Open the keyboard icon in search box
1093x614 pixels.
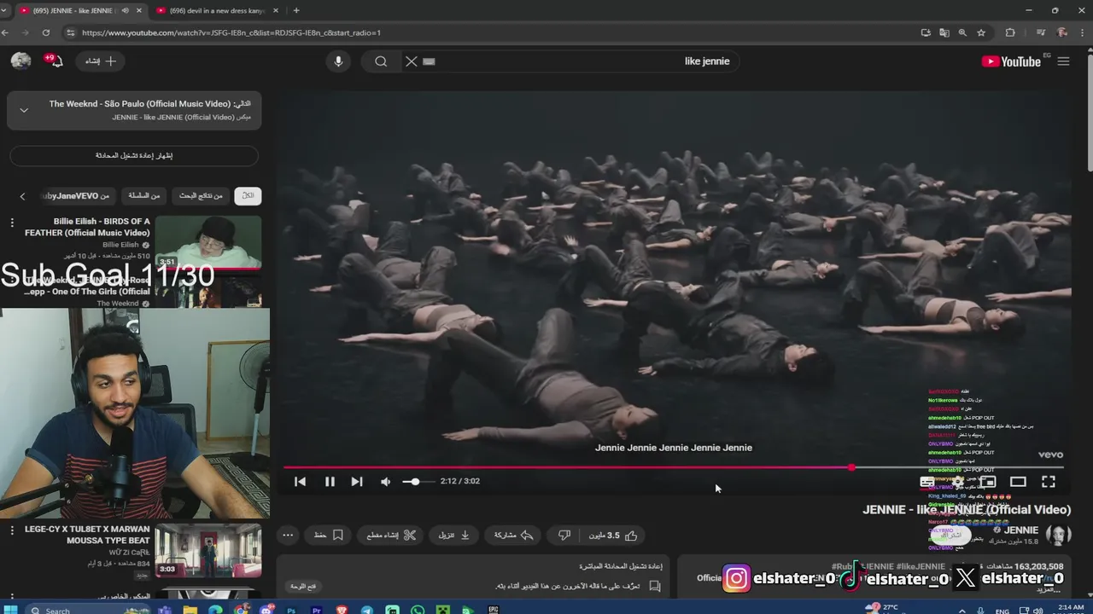(x=430, y=61)
